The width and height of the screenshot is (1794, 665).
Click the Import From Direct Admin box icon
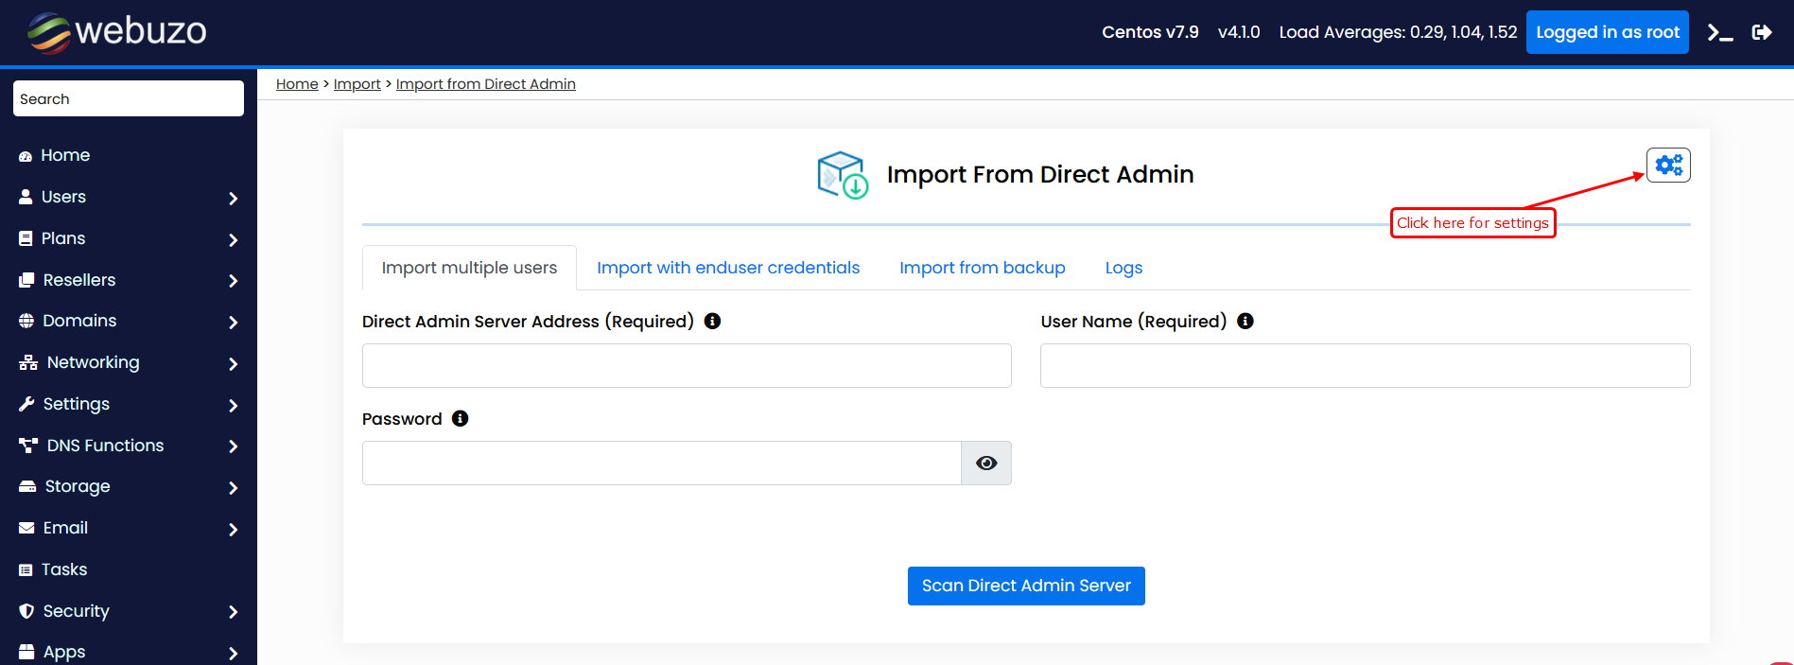[842, 175]
